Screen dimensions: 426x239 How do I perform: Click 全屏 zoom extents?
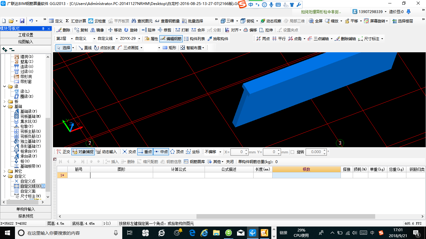point(316,21)
